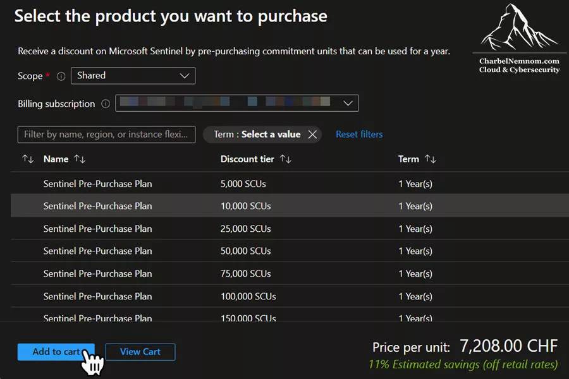
Task: Click the View Cart button
Action: pyautogui.click(x=140, y=352)
